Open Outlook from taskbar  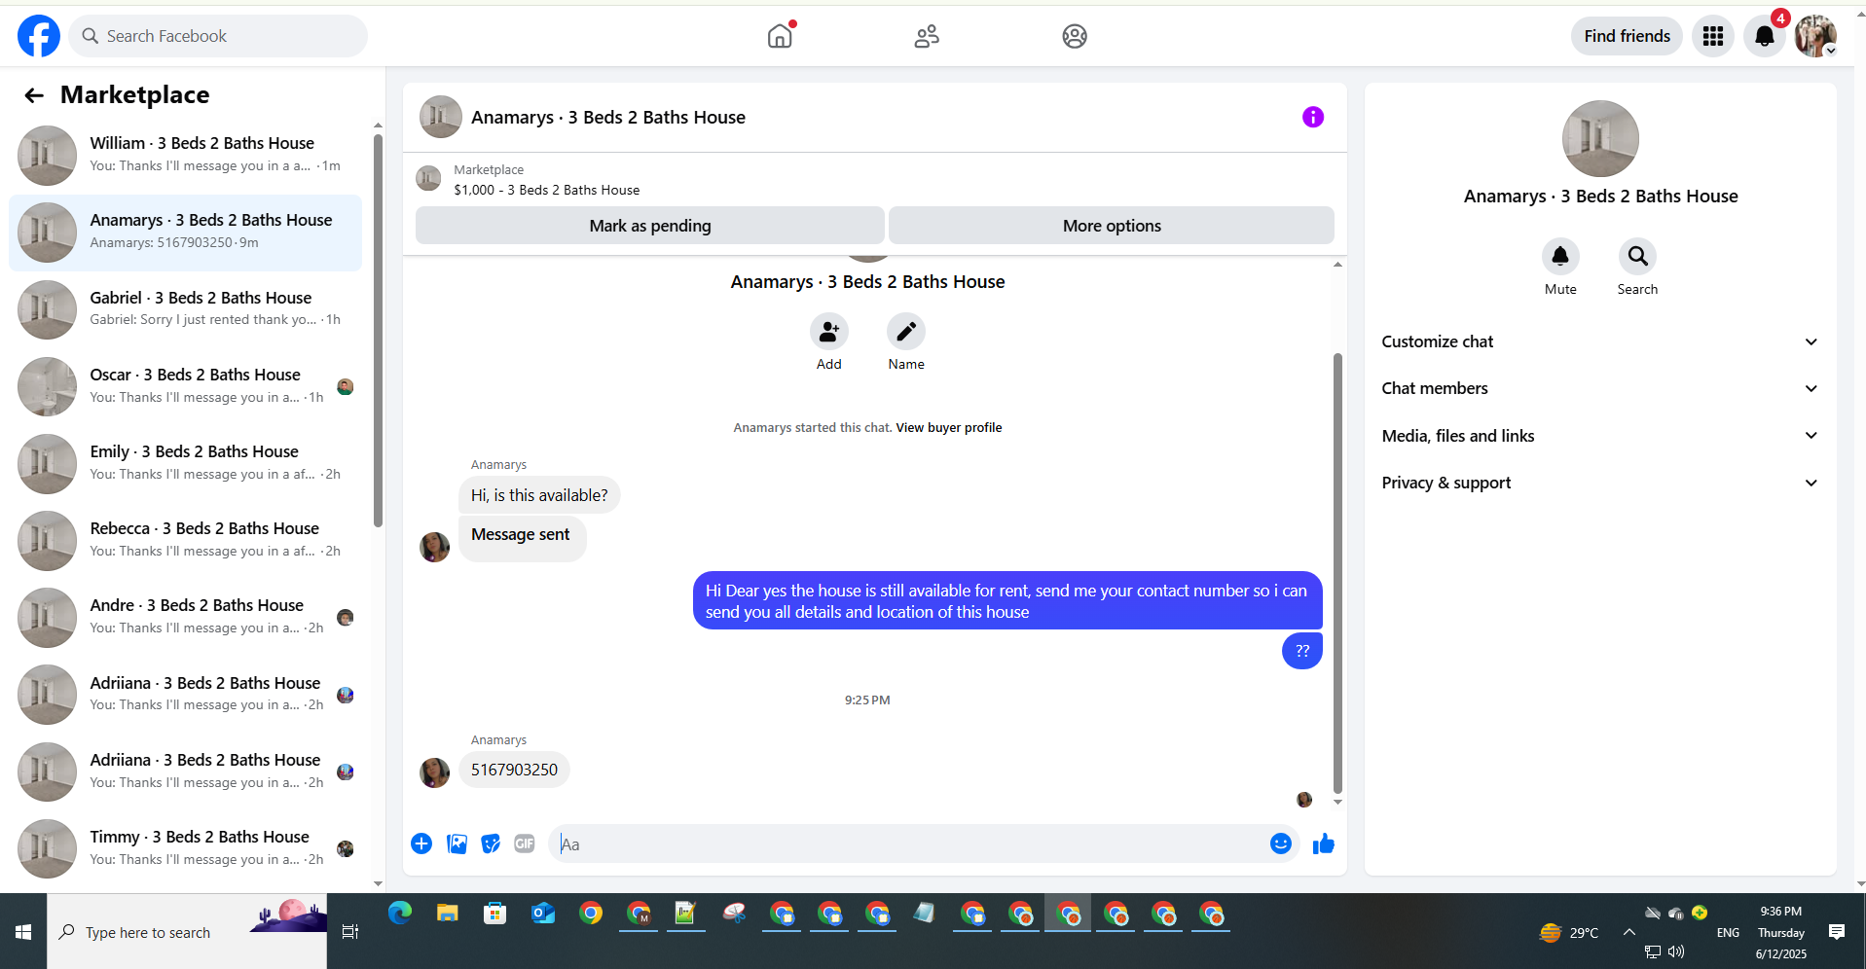543,914
